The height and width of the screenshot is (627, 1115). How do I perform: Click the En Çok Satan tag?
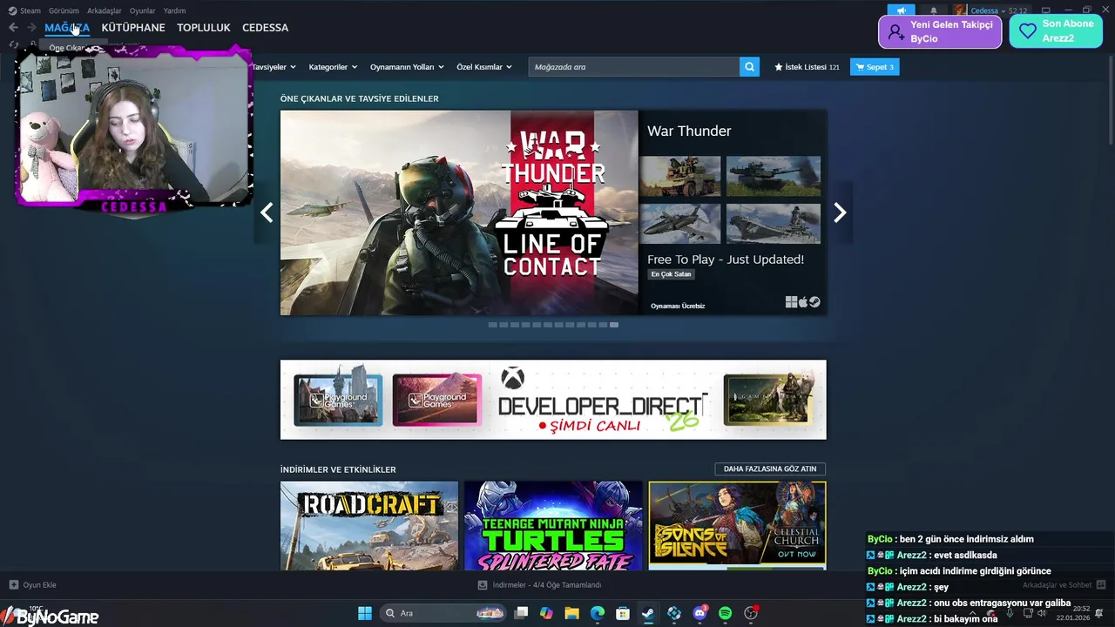point(671,274)
